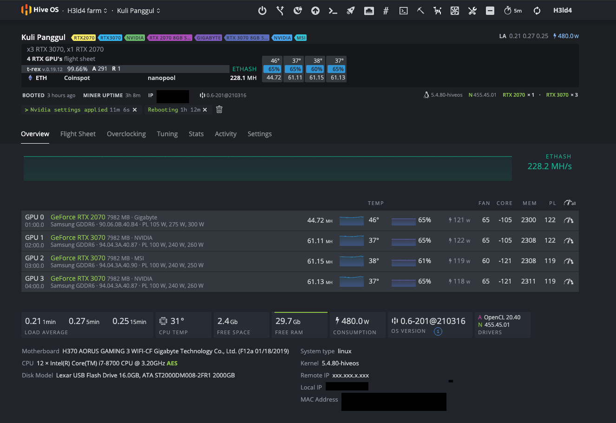Click the Hive OS logo
The width and height of the screenshot is (616, 423).
[x=40, y=10]
